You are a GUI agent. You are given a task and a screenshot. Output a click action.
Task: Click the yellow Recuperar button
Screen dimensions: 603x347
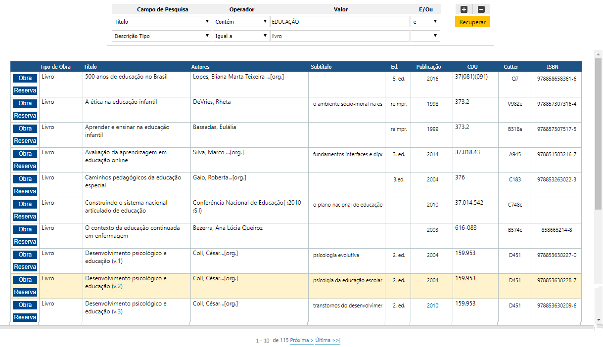(x=472, y=22)
